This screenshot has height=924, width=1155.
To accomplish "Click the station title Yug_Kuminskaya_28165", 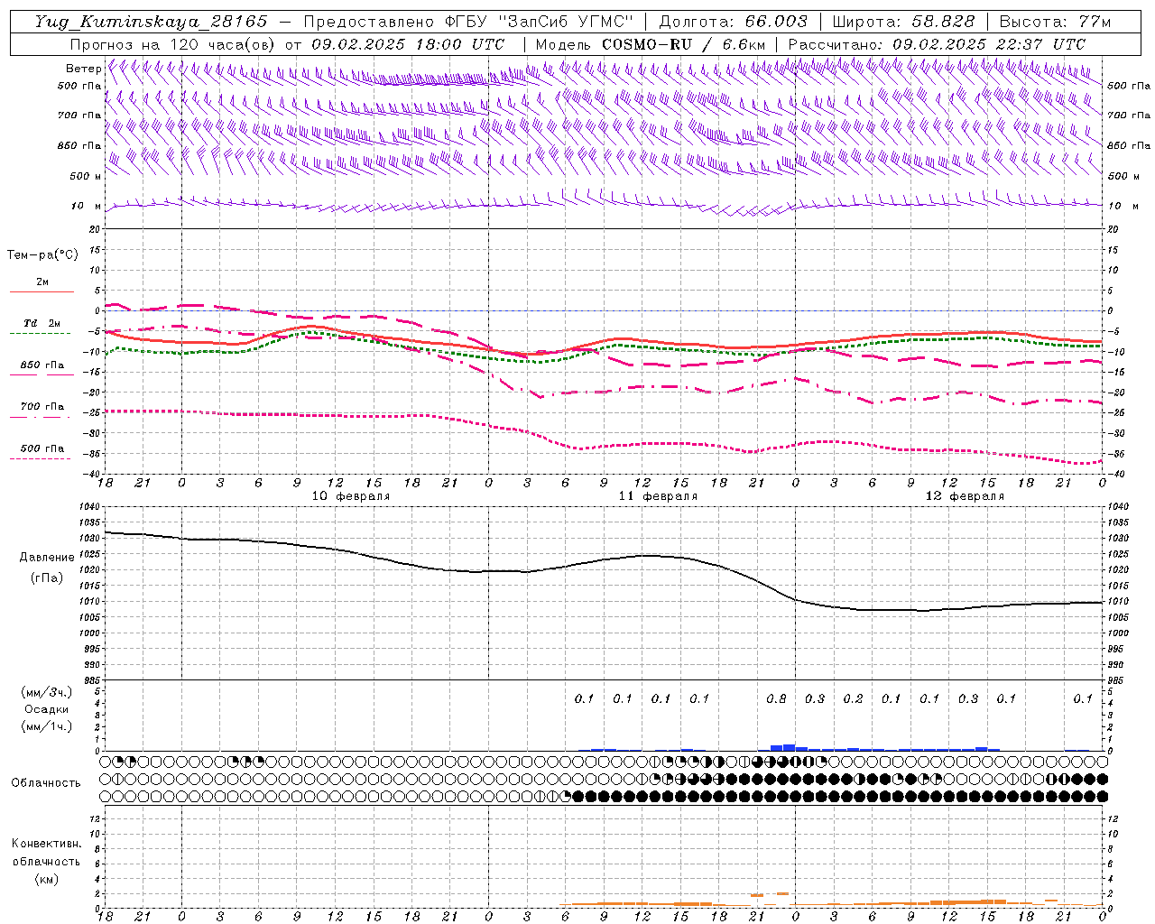I will tap(152, 22).
